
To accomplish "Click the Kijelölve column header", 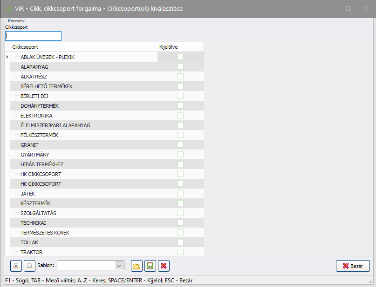I will tap(168, 47).
